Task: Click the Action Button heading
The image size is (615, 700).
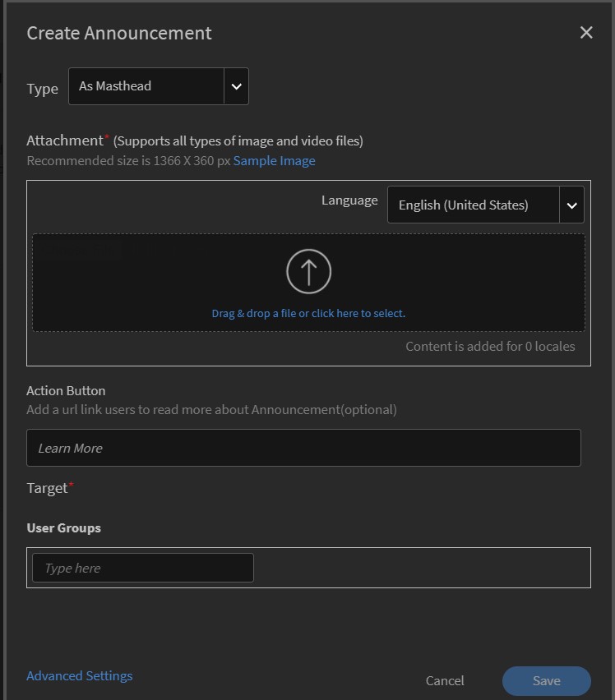Action: [x=66, y=391]
